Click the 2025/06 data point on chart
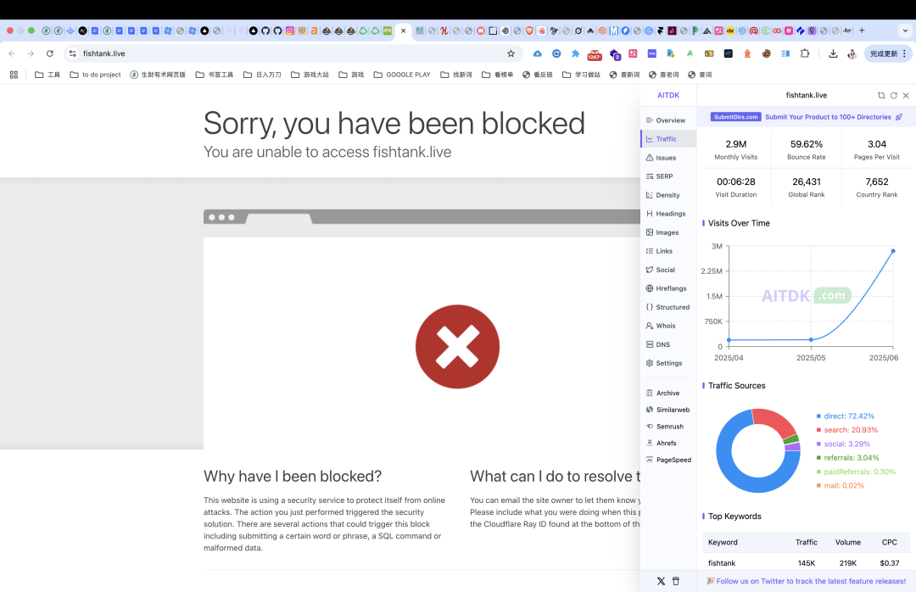 [x=893, y=251]
